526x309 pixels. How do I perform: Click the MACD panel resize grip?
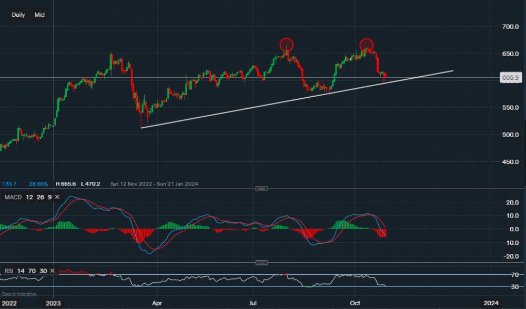[261, 188]
